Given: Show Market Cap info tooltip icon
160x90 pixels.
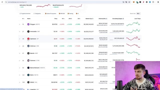Looking at the screenshot, I should (93, 19).
